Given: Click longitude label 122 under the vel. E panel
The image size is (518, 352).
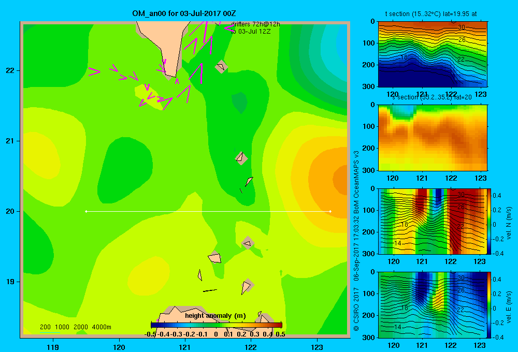Looking at the screenshot, I should point(451,345).
